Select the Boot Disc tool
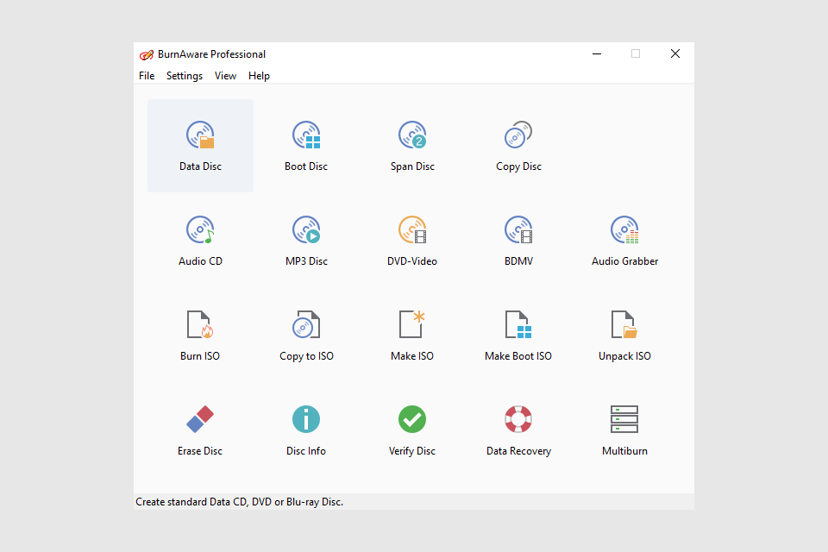 click(306, 145)
